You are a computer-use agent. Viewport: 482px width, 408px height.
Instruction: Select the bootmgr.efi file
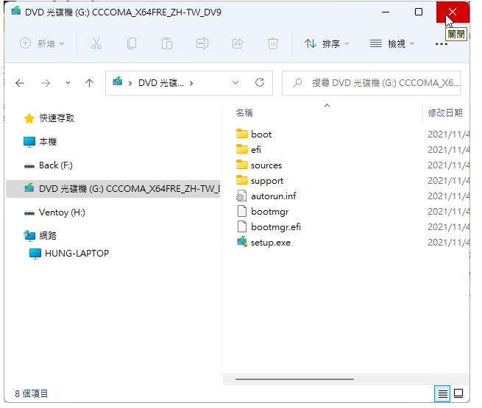276,227
